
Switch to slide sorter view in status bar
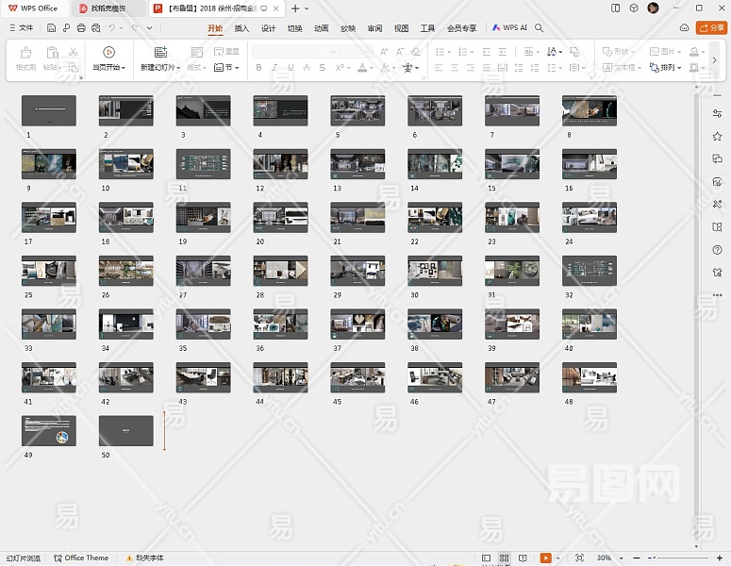(505, 558)
